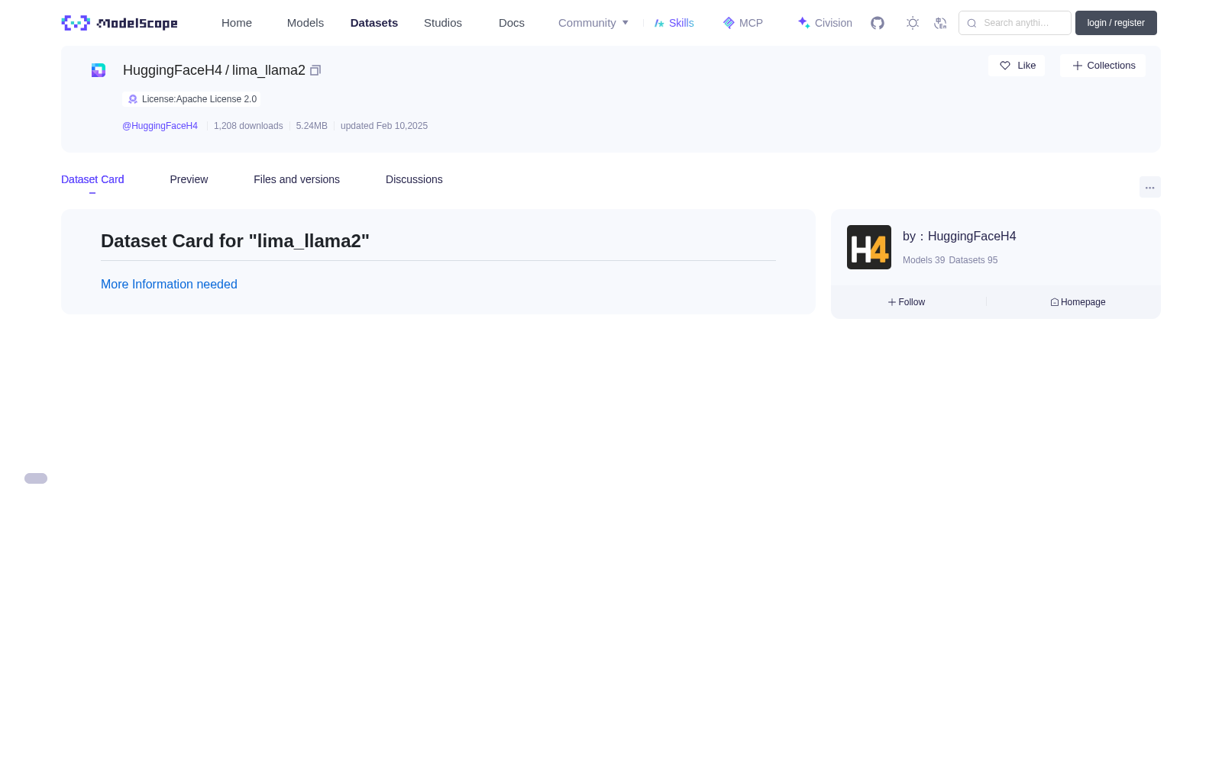The height and width of the screenshot is (763, 1222).
Task: Select the Dataset Card tab
Action: click(92, 179)
